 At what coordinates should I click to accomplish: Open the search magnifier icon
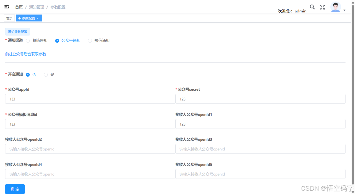pyautogui.click(x=312, y=7)
